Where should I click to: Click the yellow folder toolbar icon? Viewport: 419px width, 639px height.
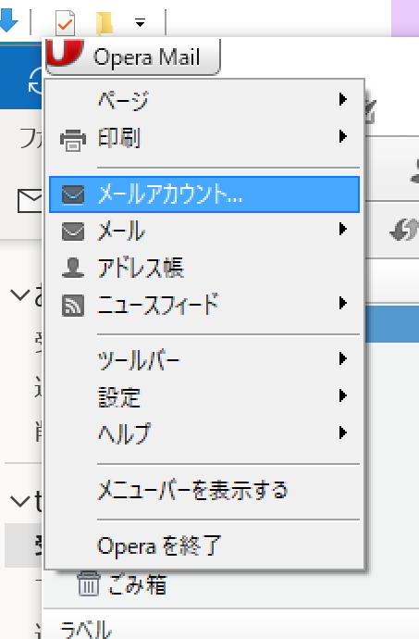point(105,23)
